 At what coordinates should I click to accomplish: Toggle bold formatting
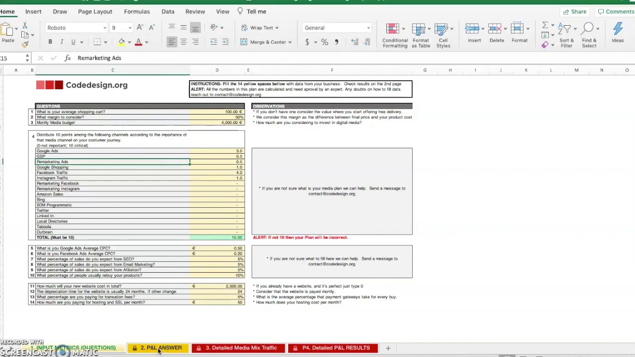(x=50, y=42)
